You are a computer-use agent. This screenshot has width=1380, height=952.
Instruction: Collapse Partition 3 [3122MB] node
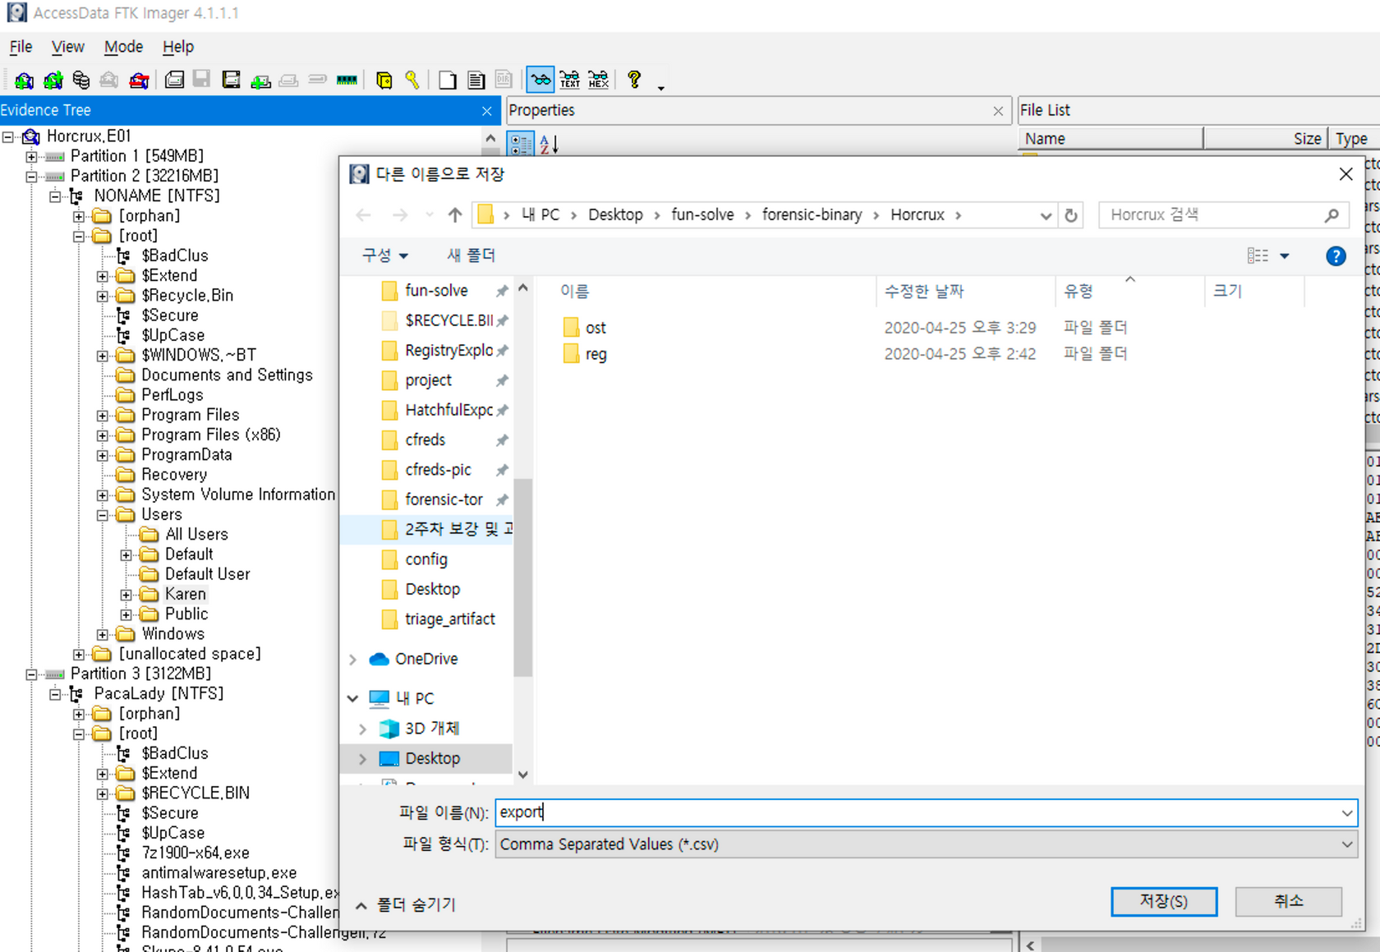point(31,674)
